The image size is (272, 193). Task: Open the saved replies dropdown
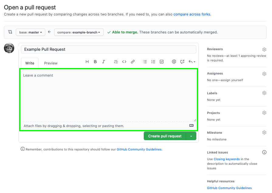pyautogui.click(x=192, y=62)
